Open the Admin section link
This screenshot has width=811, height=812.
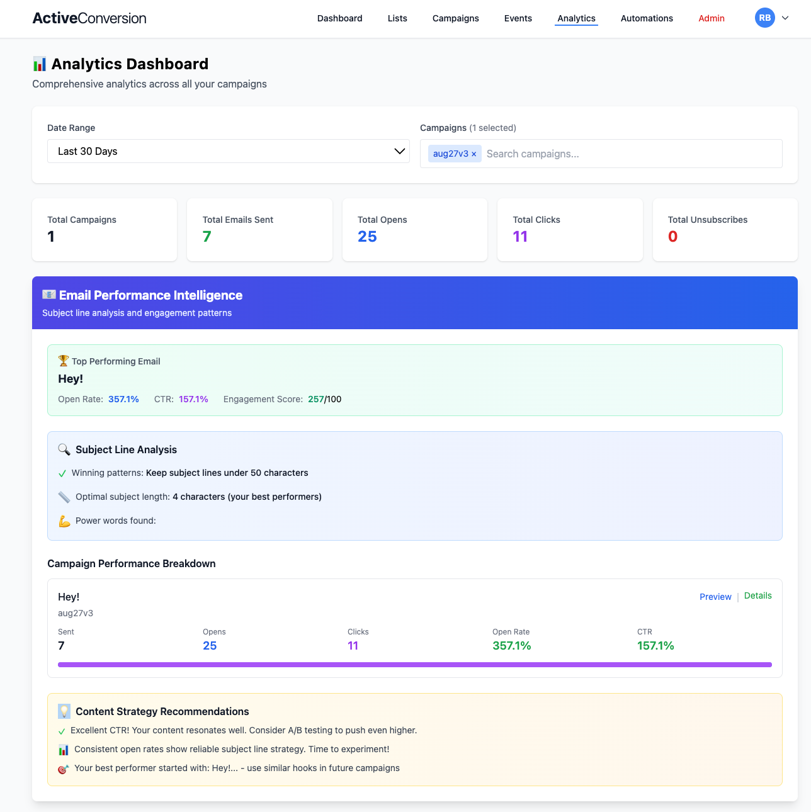[711, 18]
